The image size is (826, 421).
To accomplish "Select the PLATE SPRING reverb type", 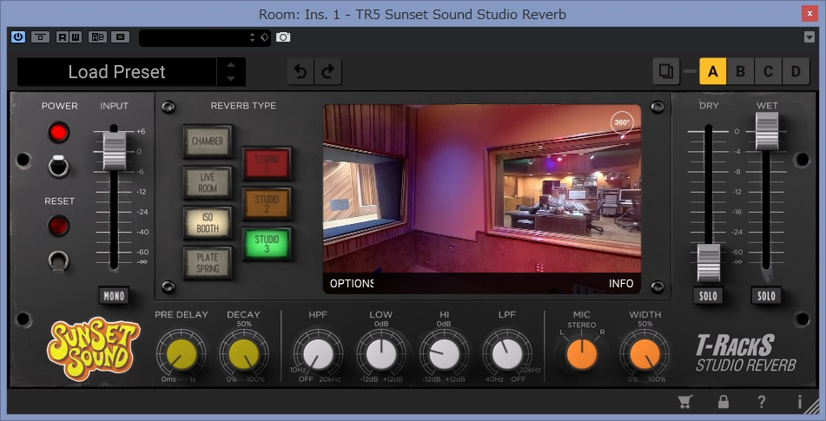I will (x=208, y=263).
